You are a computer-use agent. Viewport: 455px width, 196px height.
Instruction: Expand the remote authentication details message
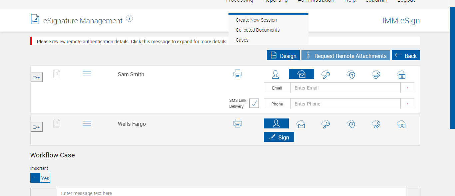pyautogui.click(x=131, y=42)
